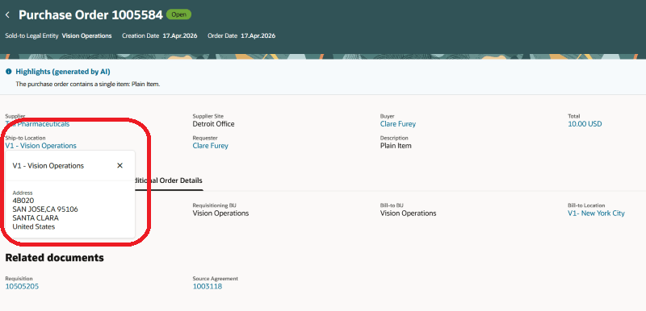Click the SANTA CLARA address line

pyautogui.click(x=36, y=218)
